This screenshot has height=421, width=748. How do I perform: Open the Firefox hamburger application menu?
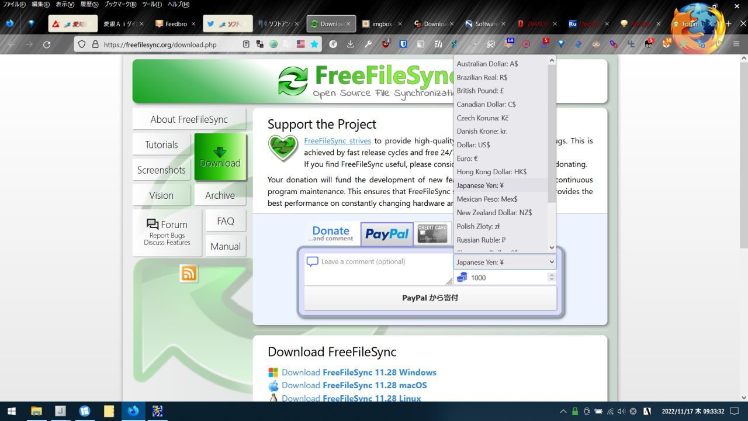click(x=736, y=44)
